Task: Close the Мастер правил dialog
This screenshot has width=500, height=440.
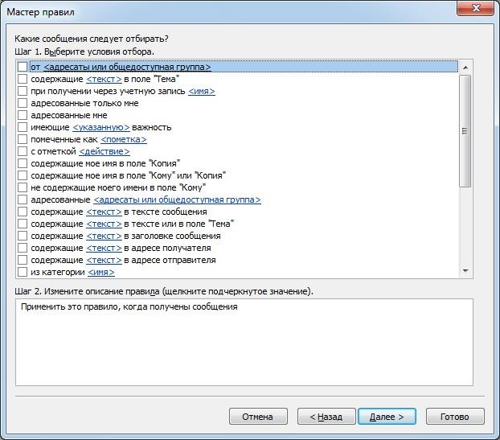Action: click(x=476, y=8)
